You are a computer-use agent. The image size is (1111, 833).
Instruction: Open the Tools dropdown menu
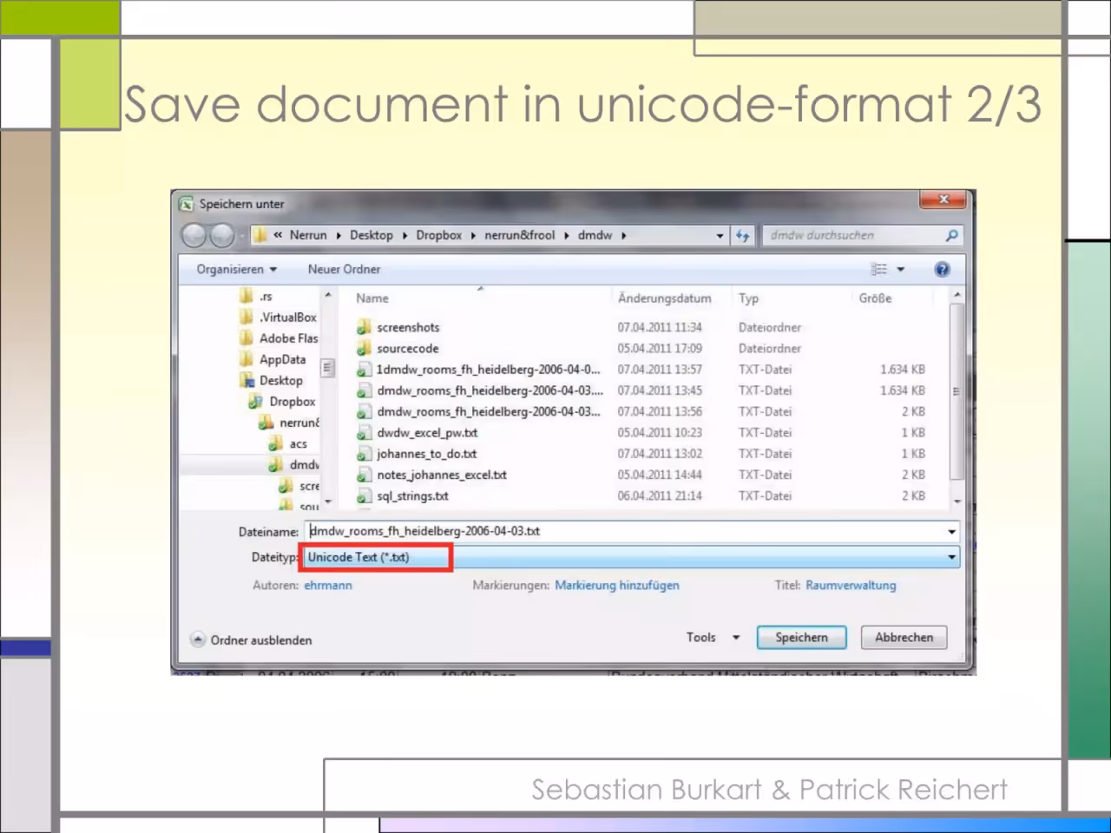(713, 637)
